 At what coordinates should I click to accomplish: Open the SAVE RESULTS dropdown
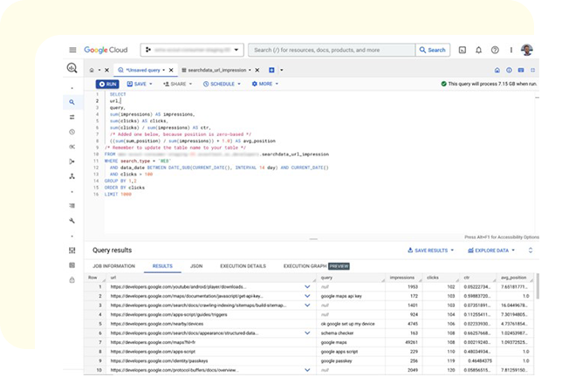coord(436,250)
